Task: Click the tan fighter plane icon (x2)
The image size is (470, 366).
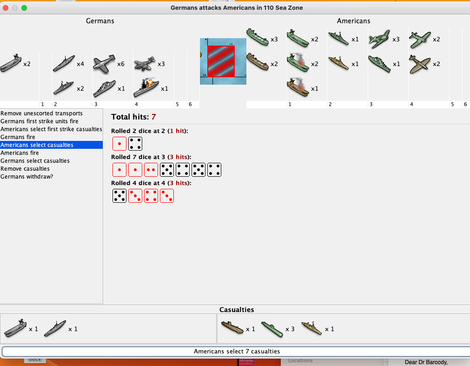Action: pyautogui.click(x=419, y=64)
